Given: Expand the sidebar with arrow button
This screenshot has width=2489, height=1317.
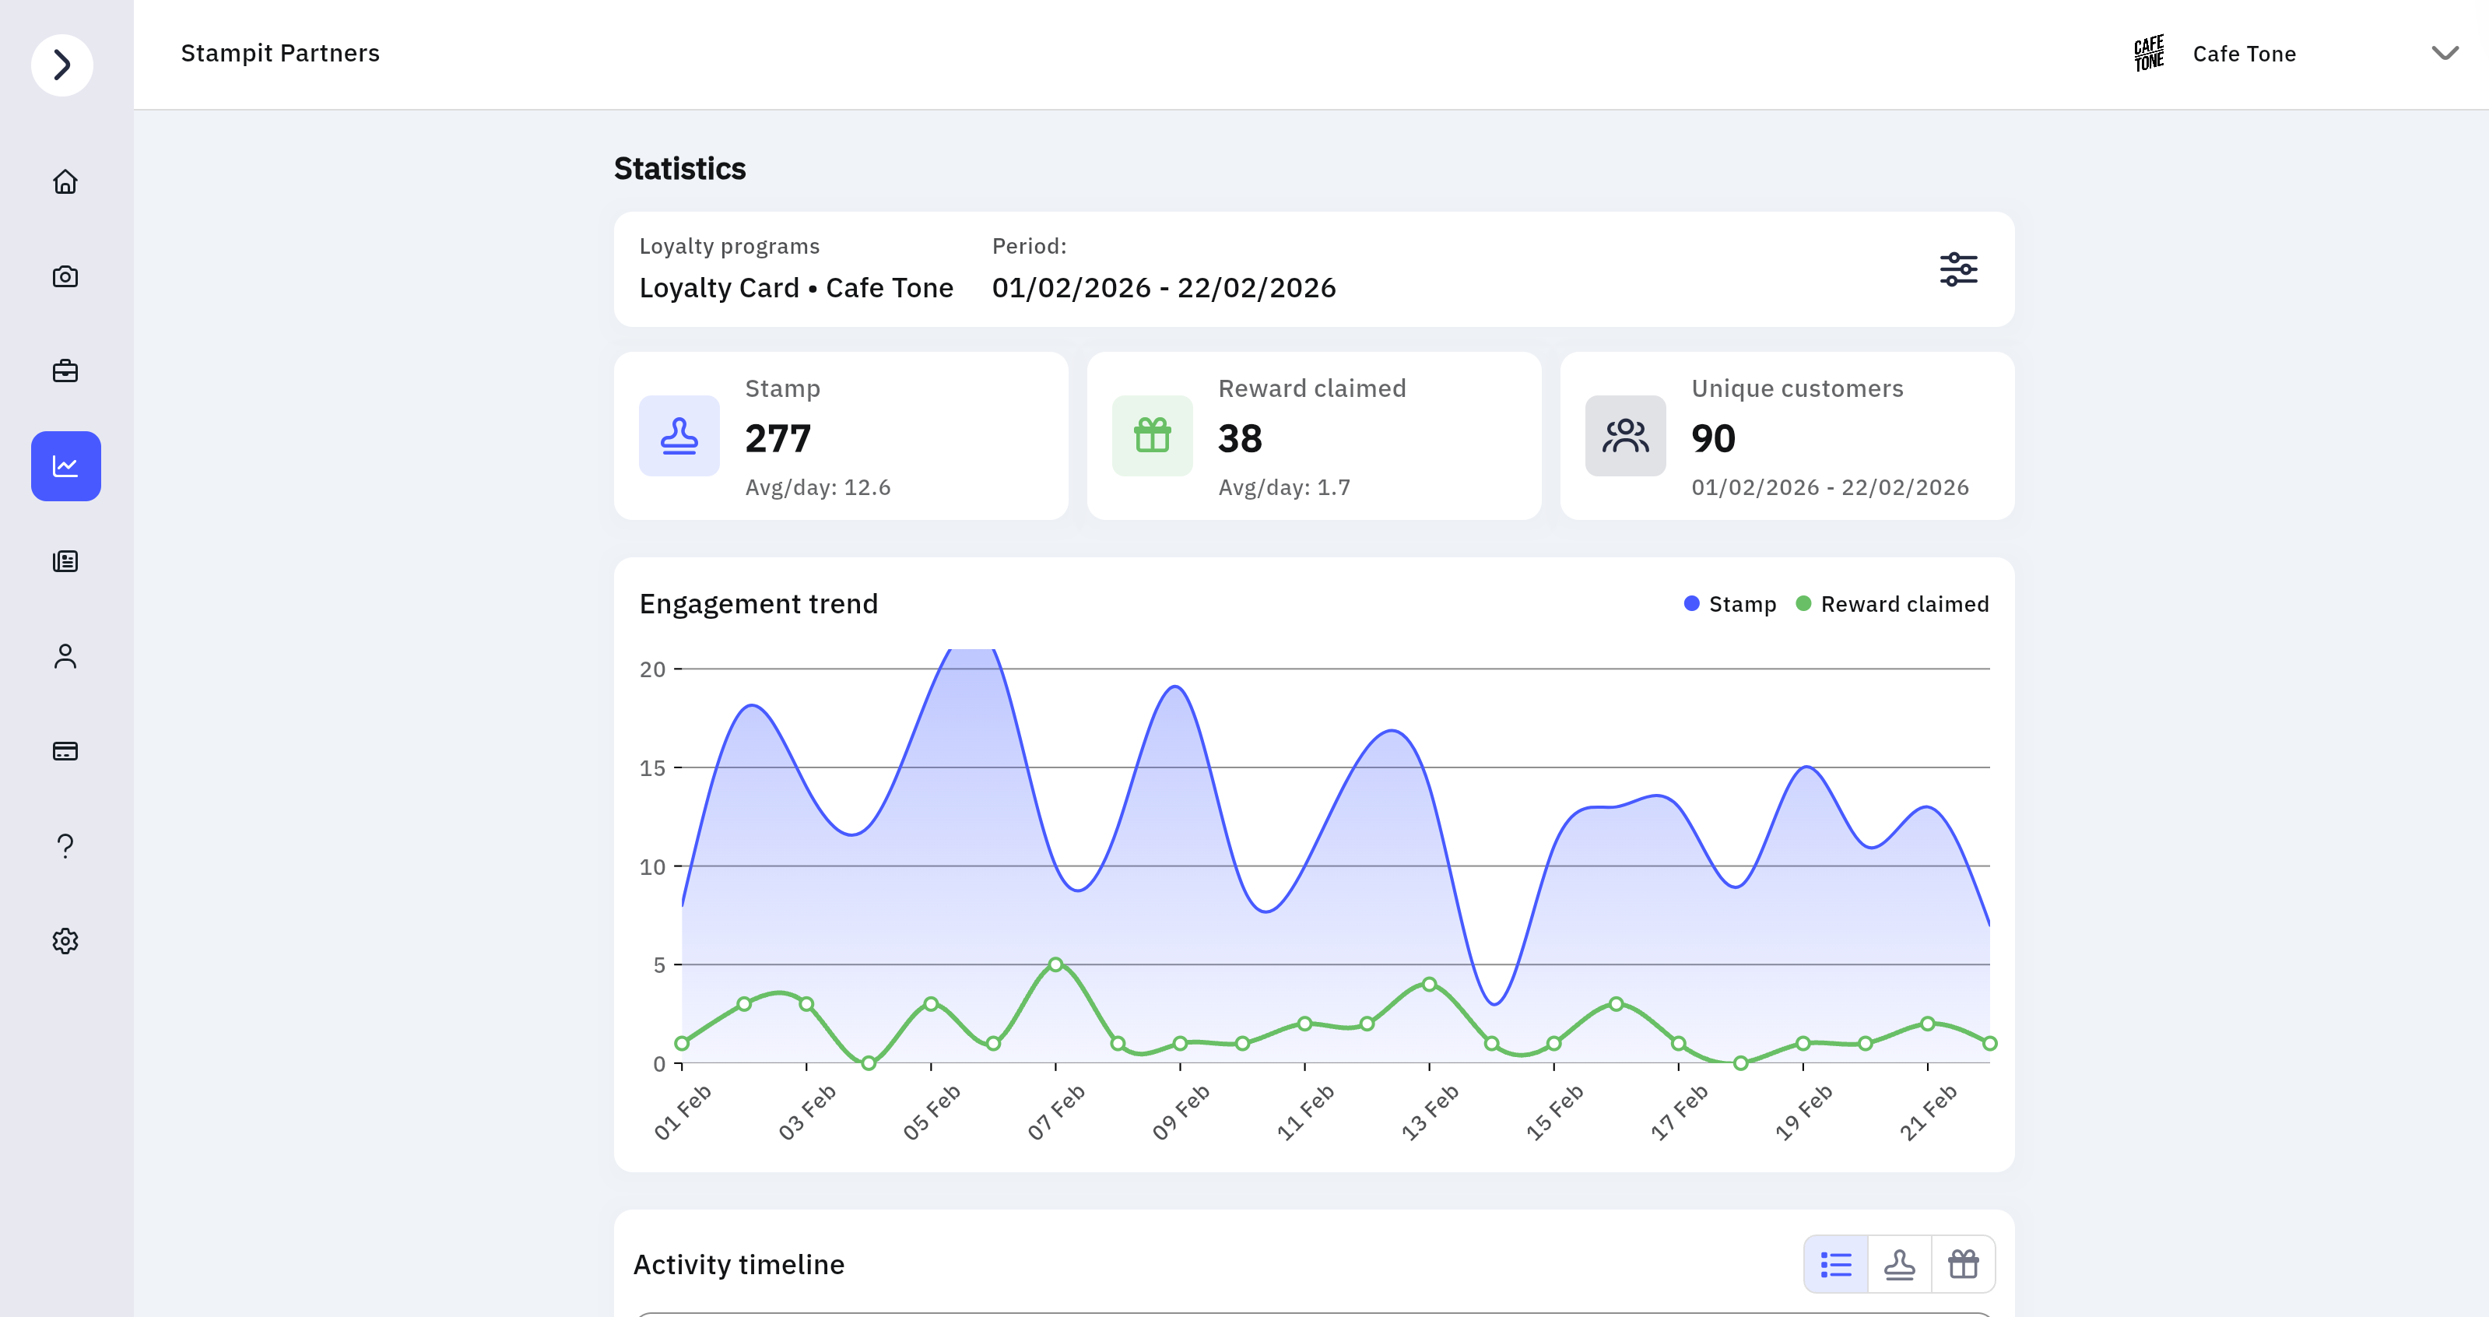Looking at the screenshot, I should (61, 65).
